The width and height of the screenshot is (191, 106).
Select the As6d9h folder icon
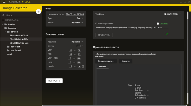click(6, 24)
